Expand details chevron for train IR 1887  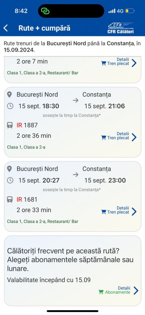click(134, 138)
